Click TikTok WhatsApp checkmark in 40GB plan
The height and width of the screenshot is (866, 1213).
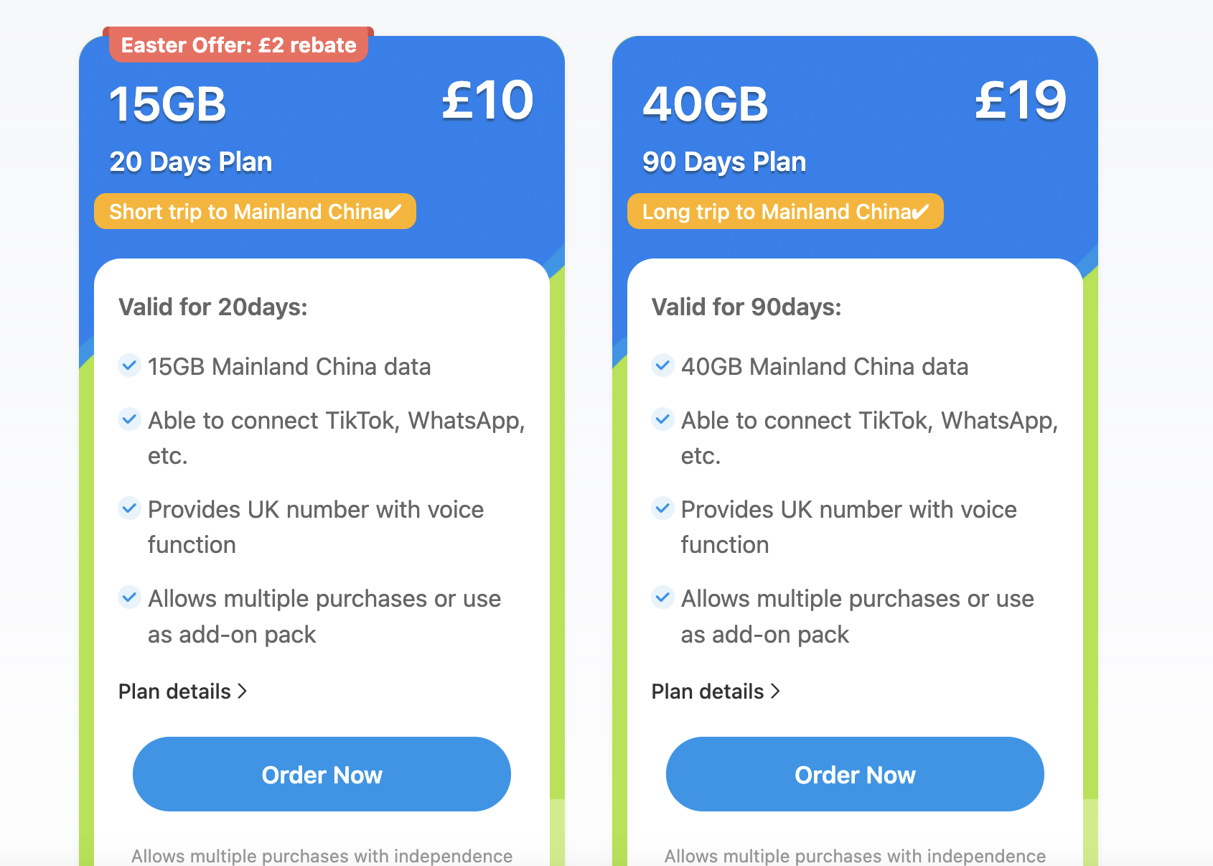point(662,419)
